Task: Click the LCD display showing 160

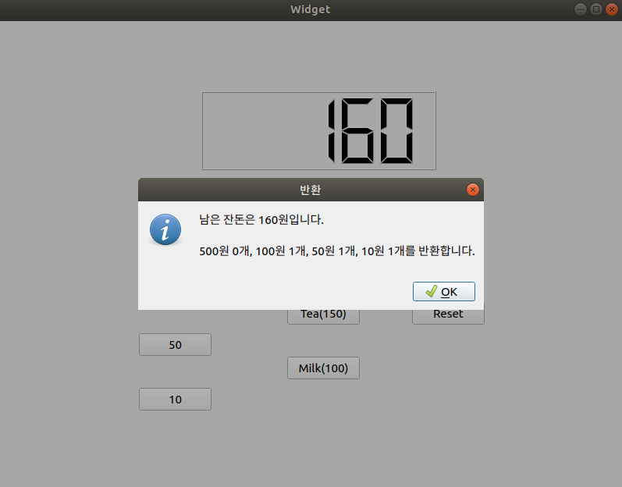Action: click(319, 131)
